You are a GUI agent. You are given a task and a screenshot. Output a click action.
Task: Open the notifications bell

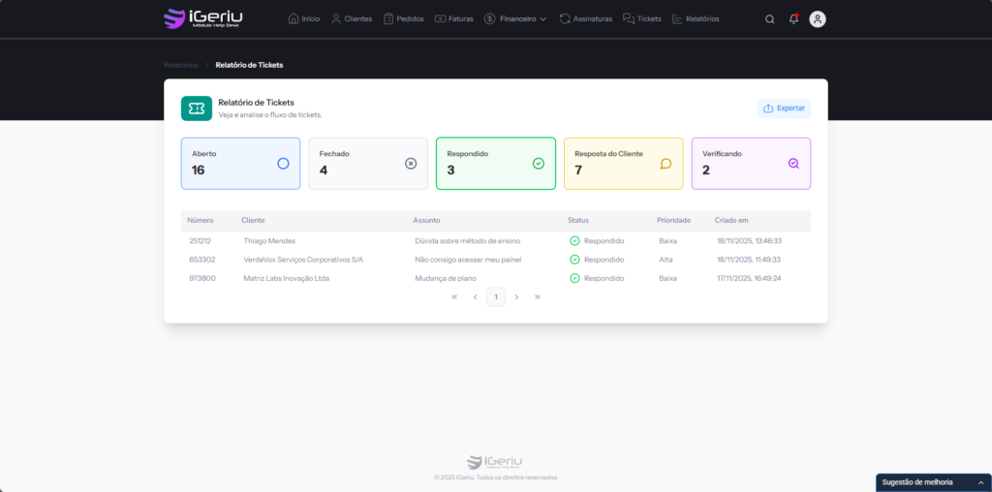click(x=794, y=19)
